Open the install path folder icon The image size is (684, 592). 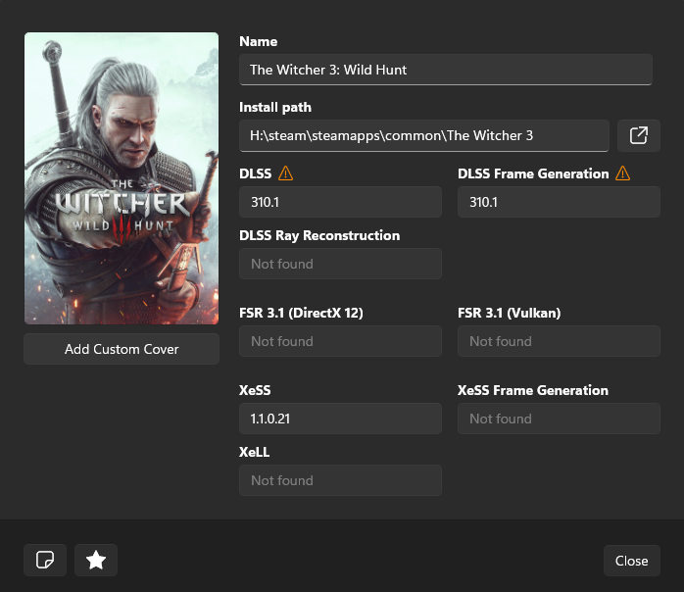pos(638,135)
